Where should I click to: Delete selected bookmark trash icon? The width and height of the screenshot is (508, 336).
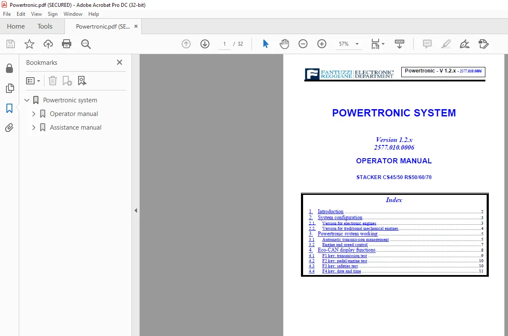(53, 81)
